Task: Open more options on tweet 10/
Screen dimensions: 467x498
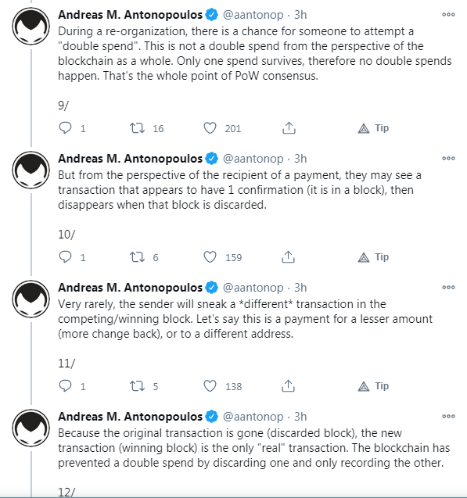Action: point(448,159)
